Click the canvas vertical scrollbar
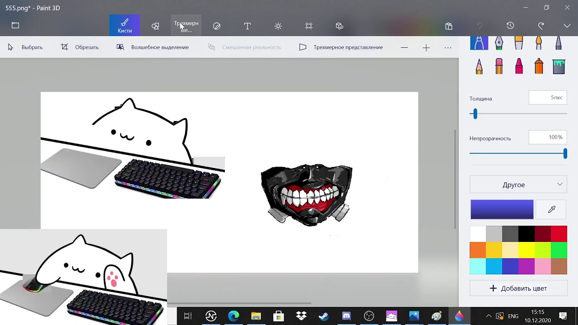578x325 pixels. click(x=455, y=179)
